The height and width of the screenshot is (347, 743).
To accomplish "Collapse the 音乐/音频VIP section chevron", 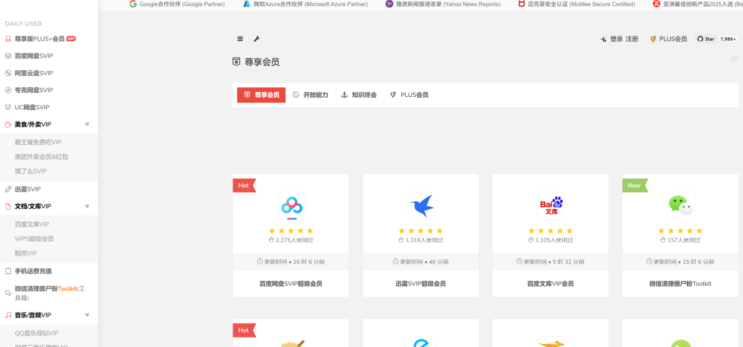I will click(87, 315).
